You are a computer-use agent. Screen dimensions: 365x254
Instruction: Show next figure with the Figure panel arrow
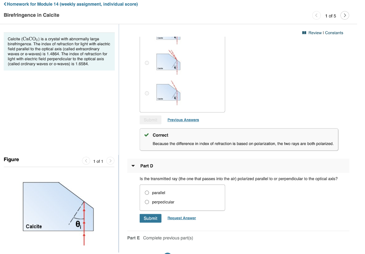tap(110, 161)
